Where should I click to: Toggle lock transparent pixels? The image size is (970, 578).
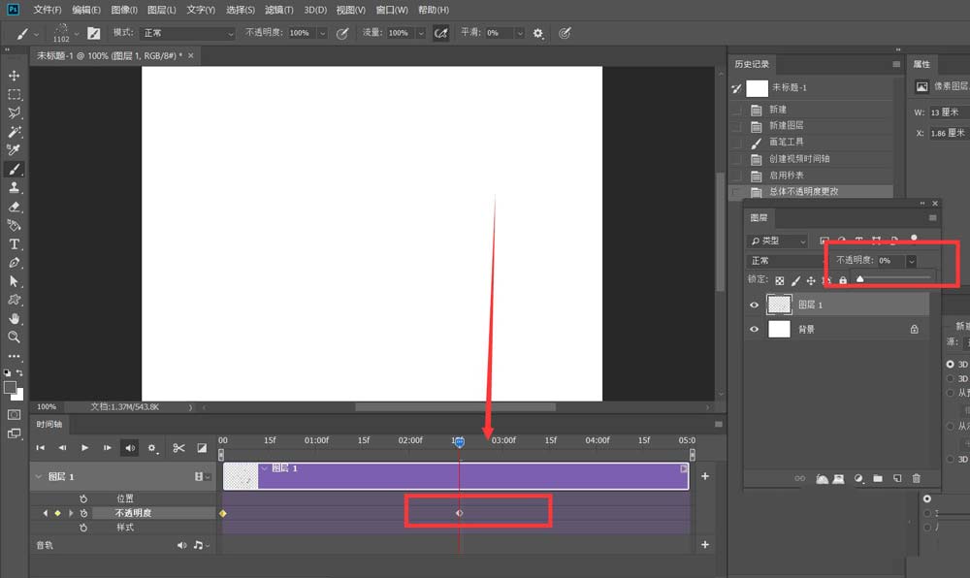(x=780, y=280)
